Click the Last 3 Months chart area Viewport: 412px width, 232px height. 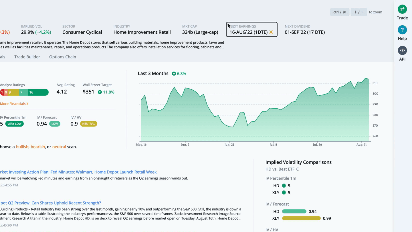point(255,110)
